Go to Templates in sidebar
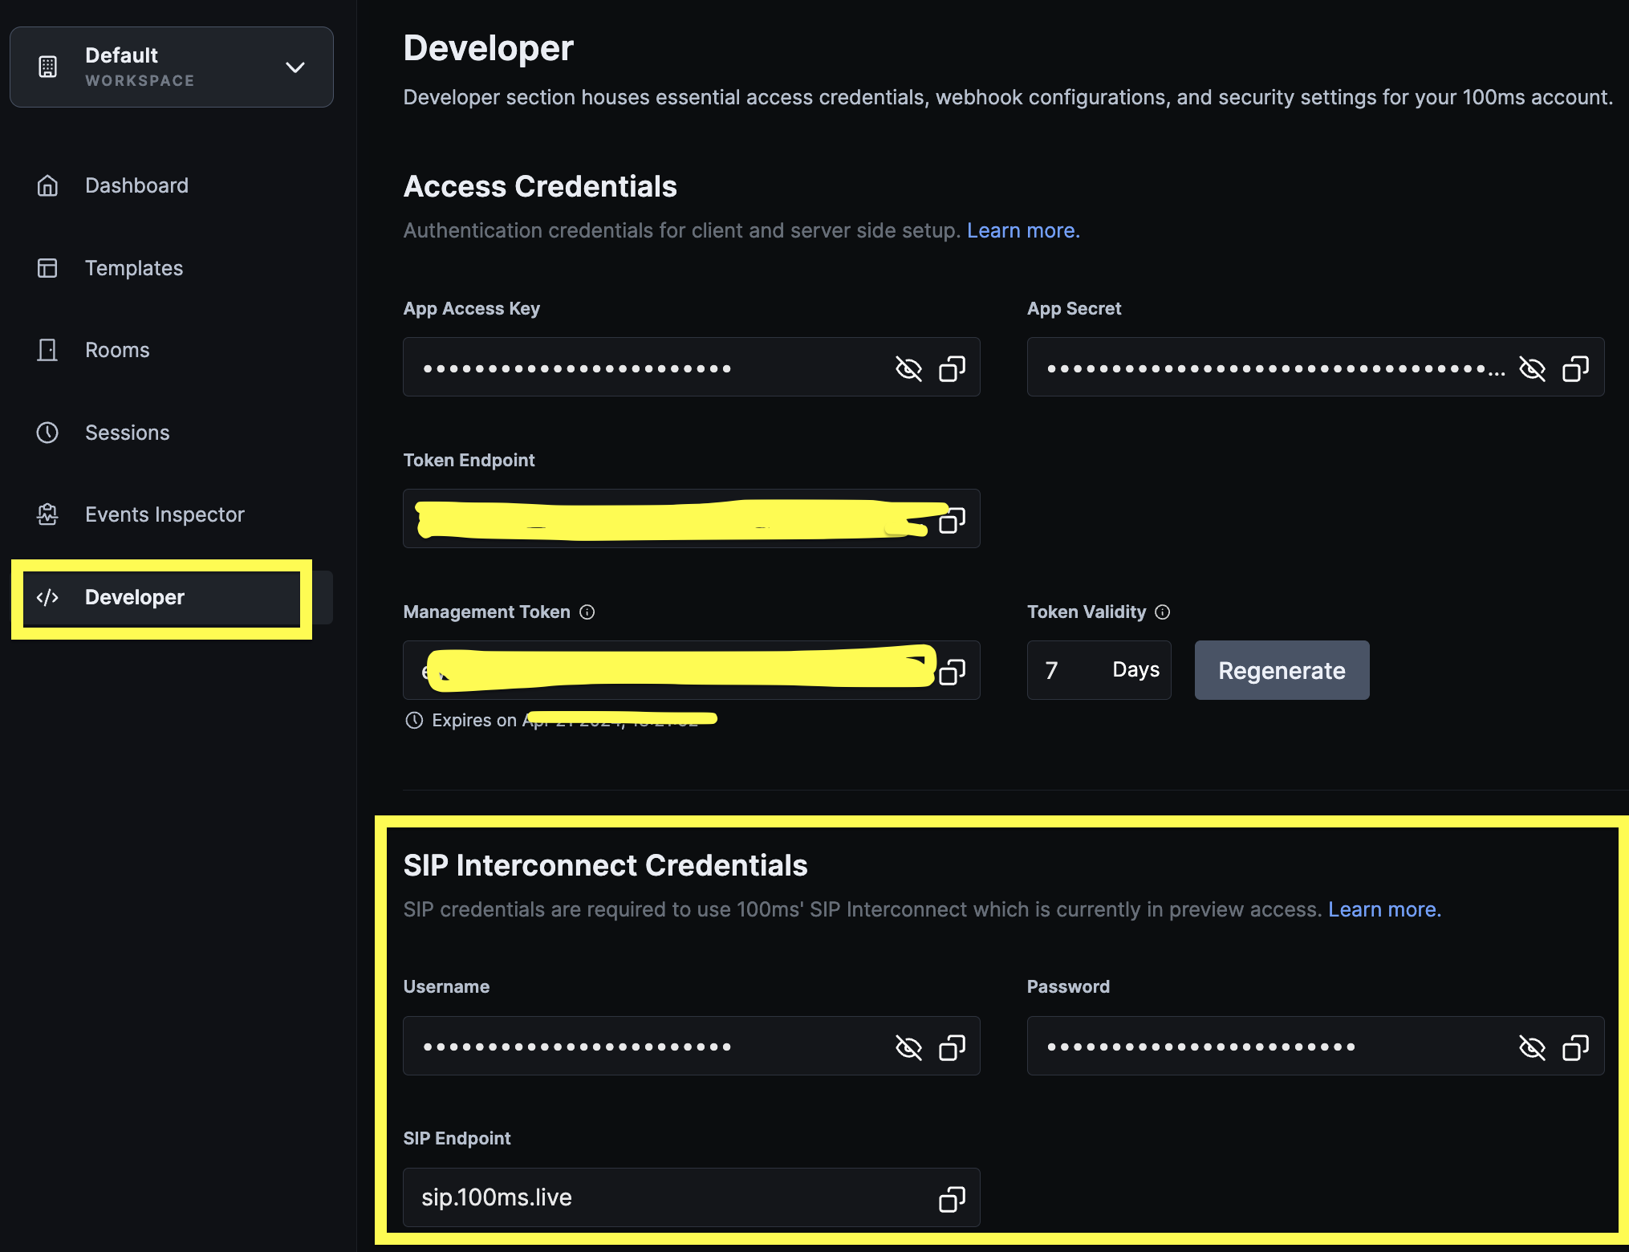Image resolution: width=1629 pixels, height=1252 pixels. pos(134,268)
